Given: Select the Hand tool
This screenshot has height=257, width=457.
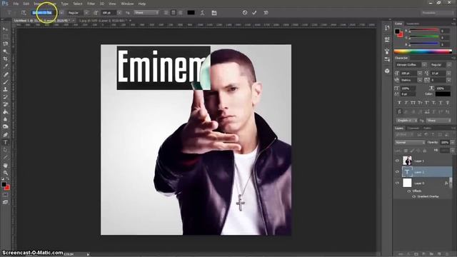Looking at the screenshot, I should tap(5, 165).
